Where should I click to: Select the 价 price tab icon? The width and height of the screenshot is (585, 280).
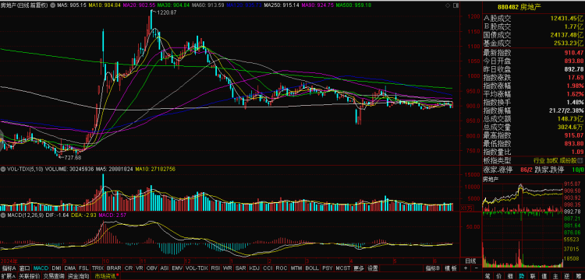pos(499,276)
